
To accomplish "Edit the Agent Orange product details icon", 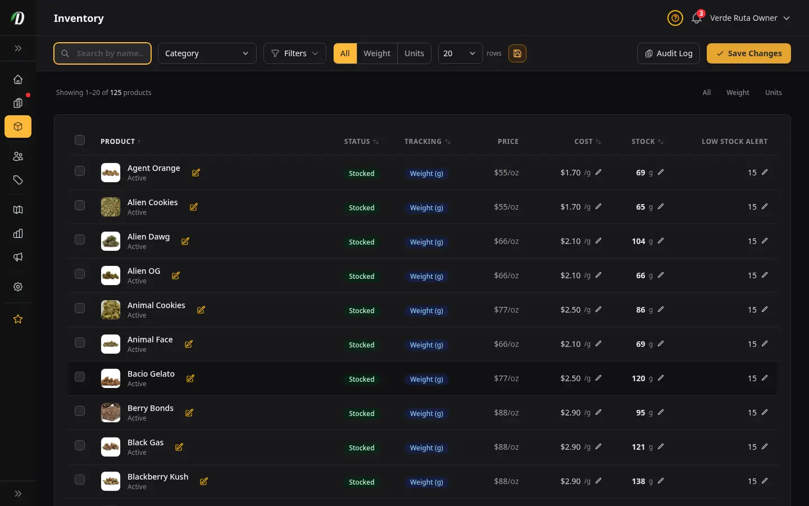I will tap(196, 173).
